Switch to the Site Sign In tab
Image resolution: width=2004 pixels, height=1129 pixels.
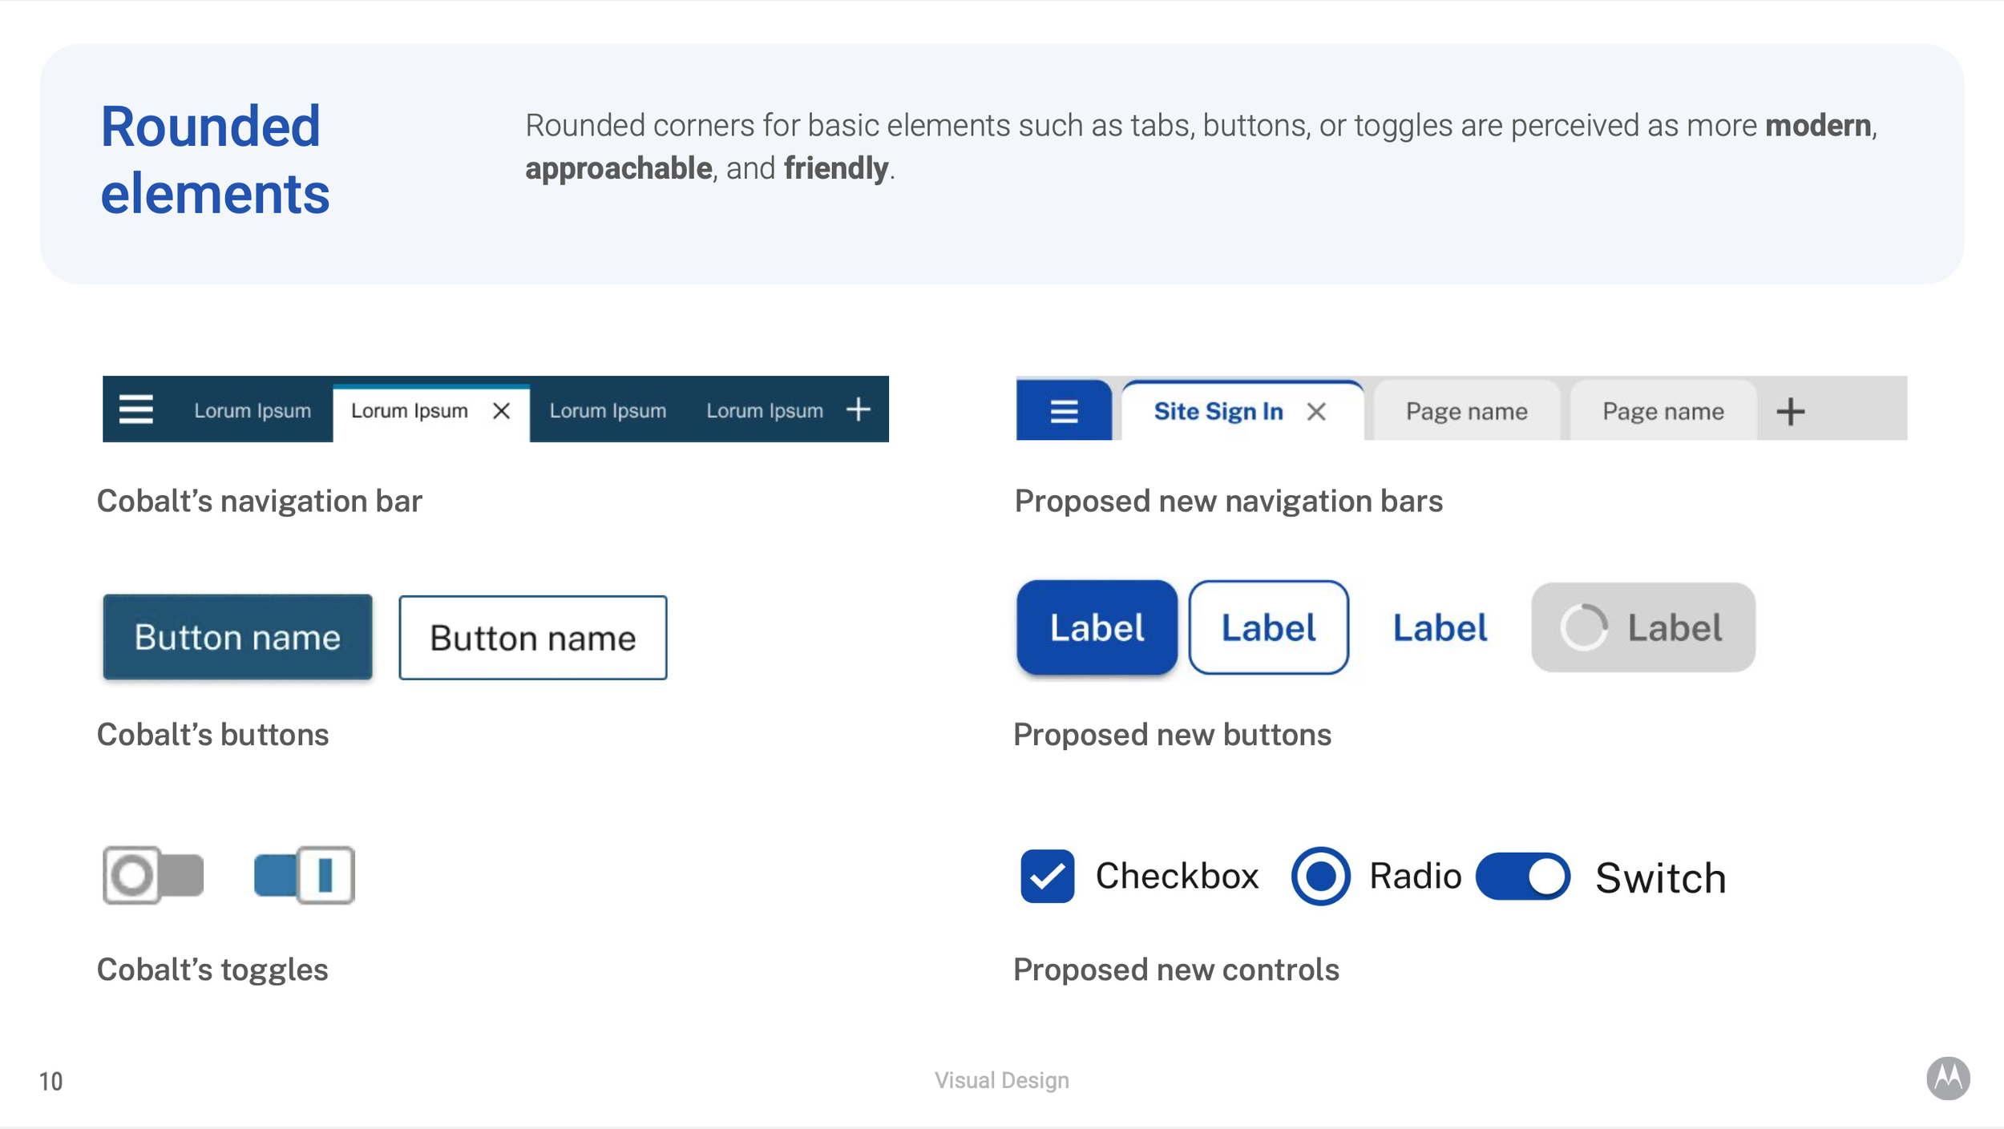[1218, 412]
